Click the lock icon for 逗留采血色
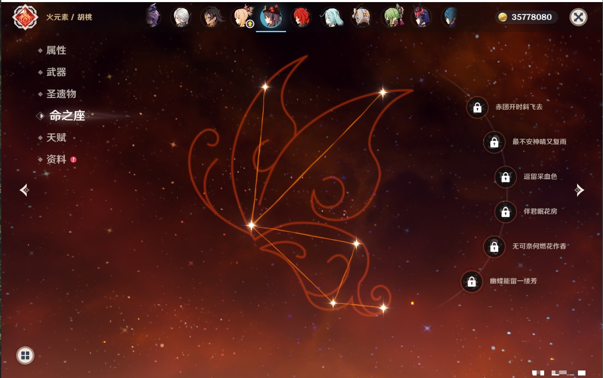 506,177
